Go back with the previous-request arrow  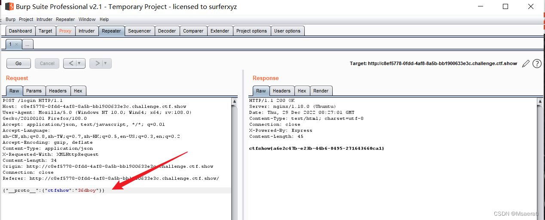pos(71,63)
